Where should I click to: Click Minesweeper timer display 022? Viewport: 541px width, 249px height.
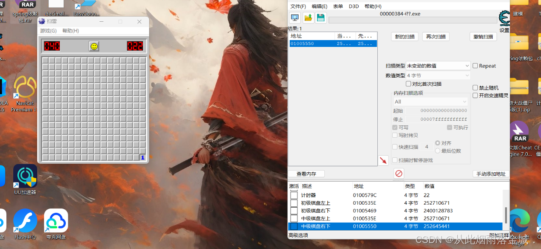pyautogui.click(x=135, y=46)
